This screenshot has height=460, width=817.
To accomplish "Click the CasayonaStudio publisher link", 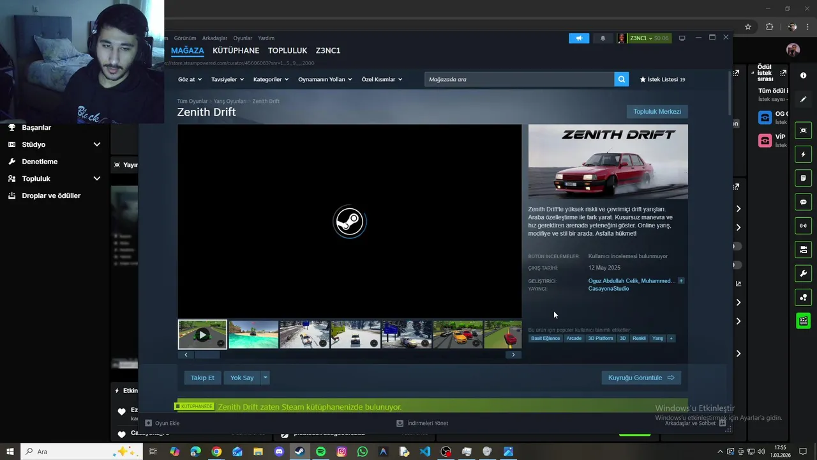I will tap(608, 289).
